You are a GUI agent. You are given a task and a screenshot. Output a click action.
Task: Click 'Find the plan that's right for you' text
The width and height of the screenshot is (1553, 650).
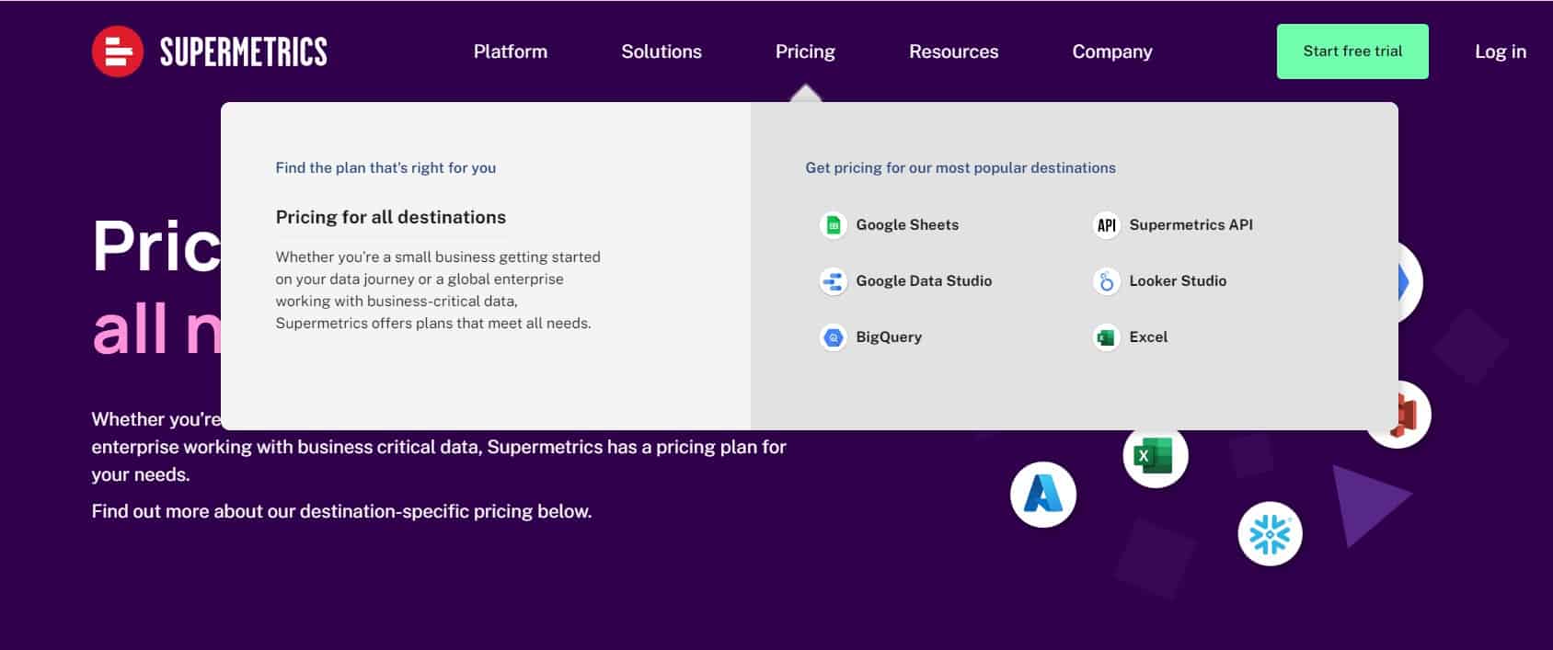[385, 168]
